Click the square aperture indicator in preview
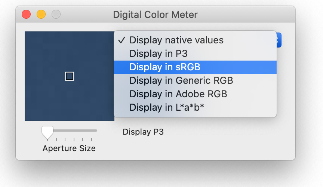This screenshot has width=323, height=187. point(70,76)
